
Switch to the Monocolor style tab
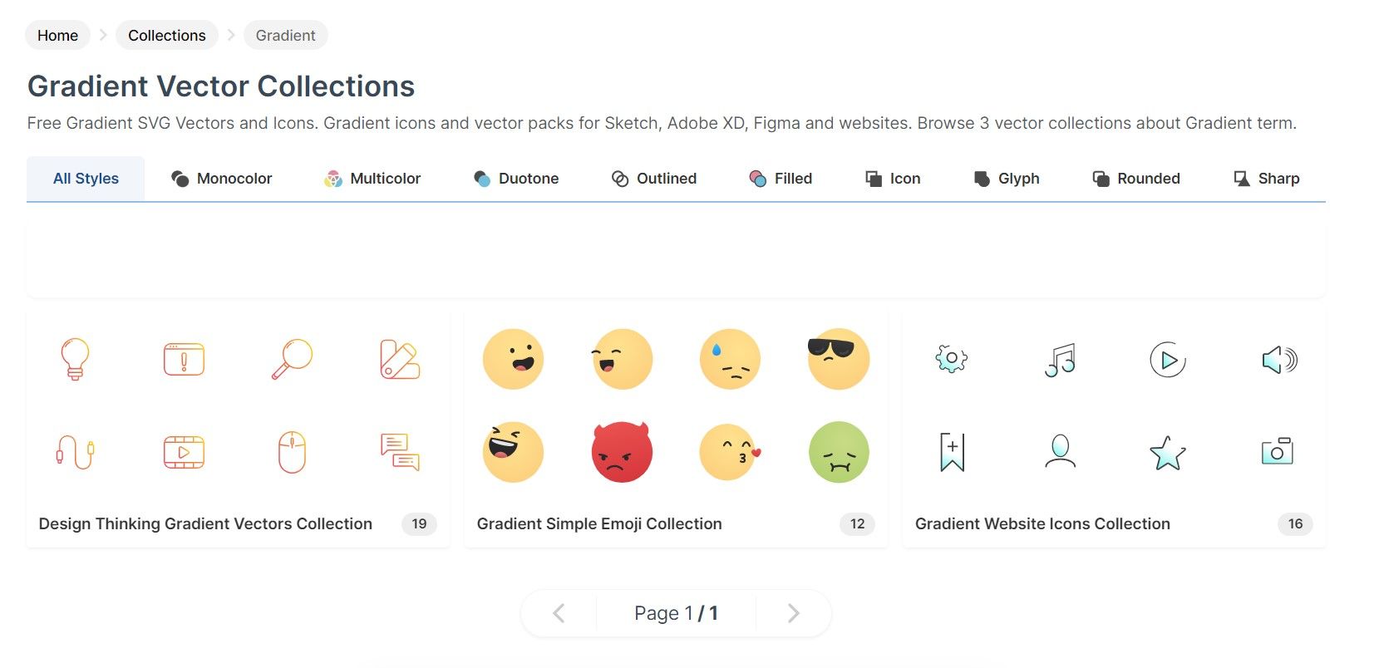tap(222, 178)
